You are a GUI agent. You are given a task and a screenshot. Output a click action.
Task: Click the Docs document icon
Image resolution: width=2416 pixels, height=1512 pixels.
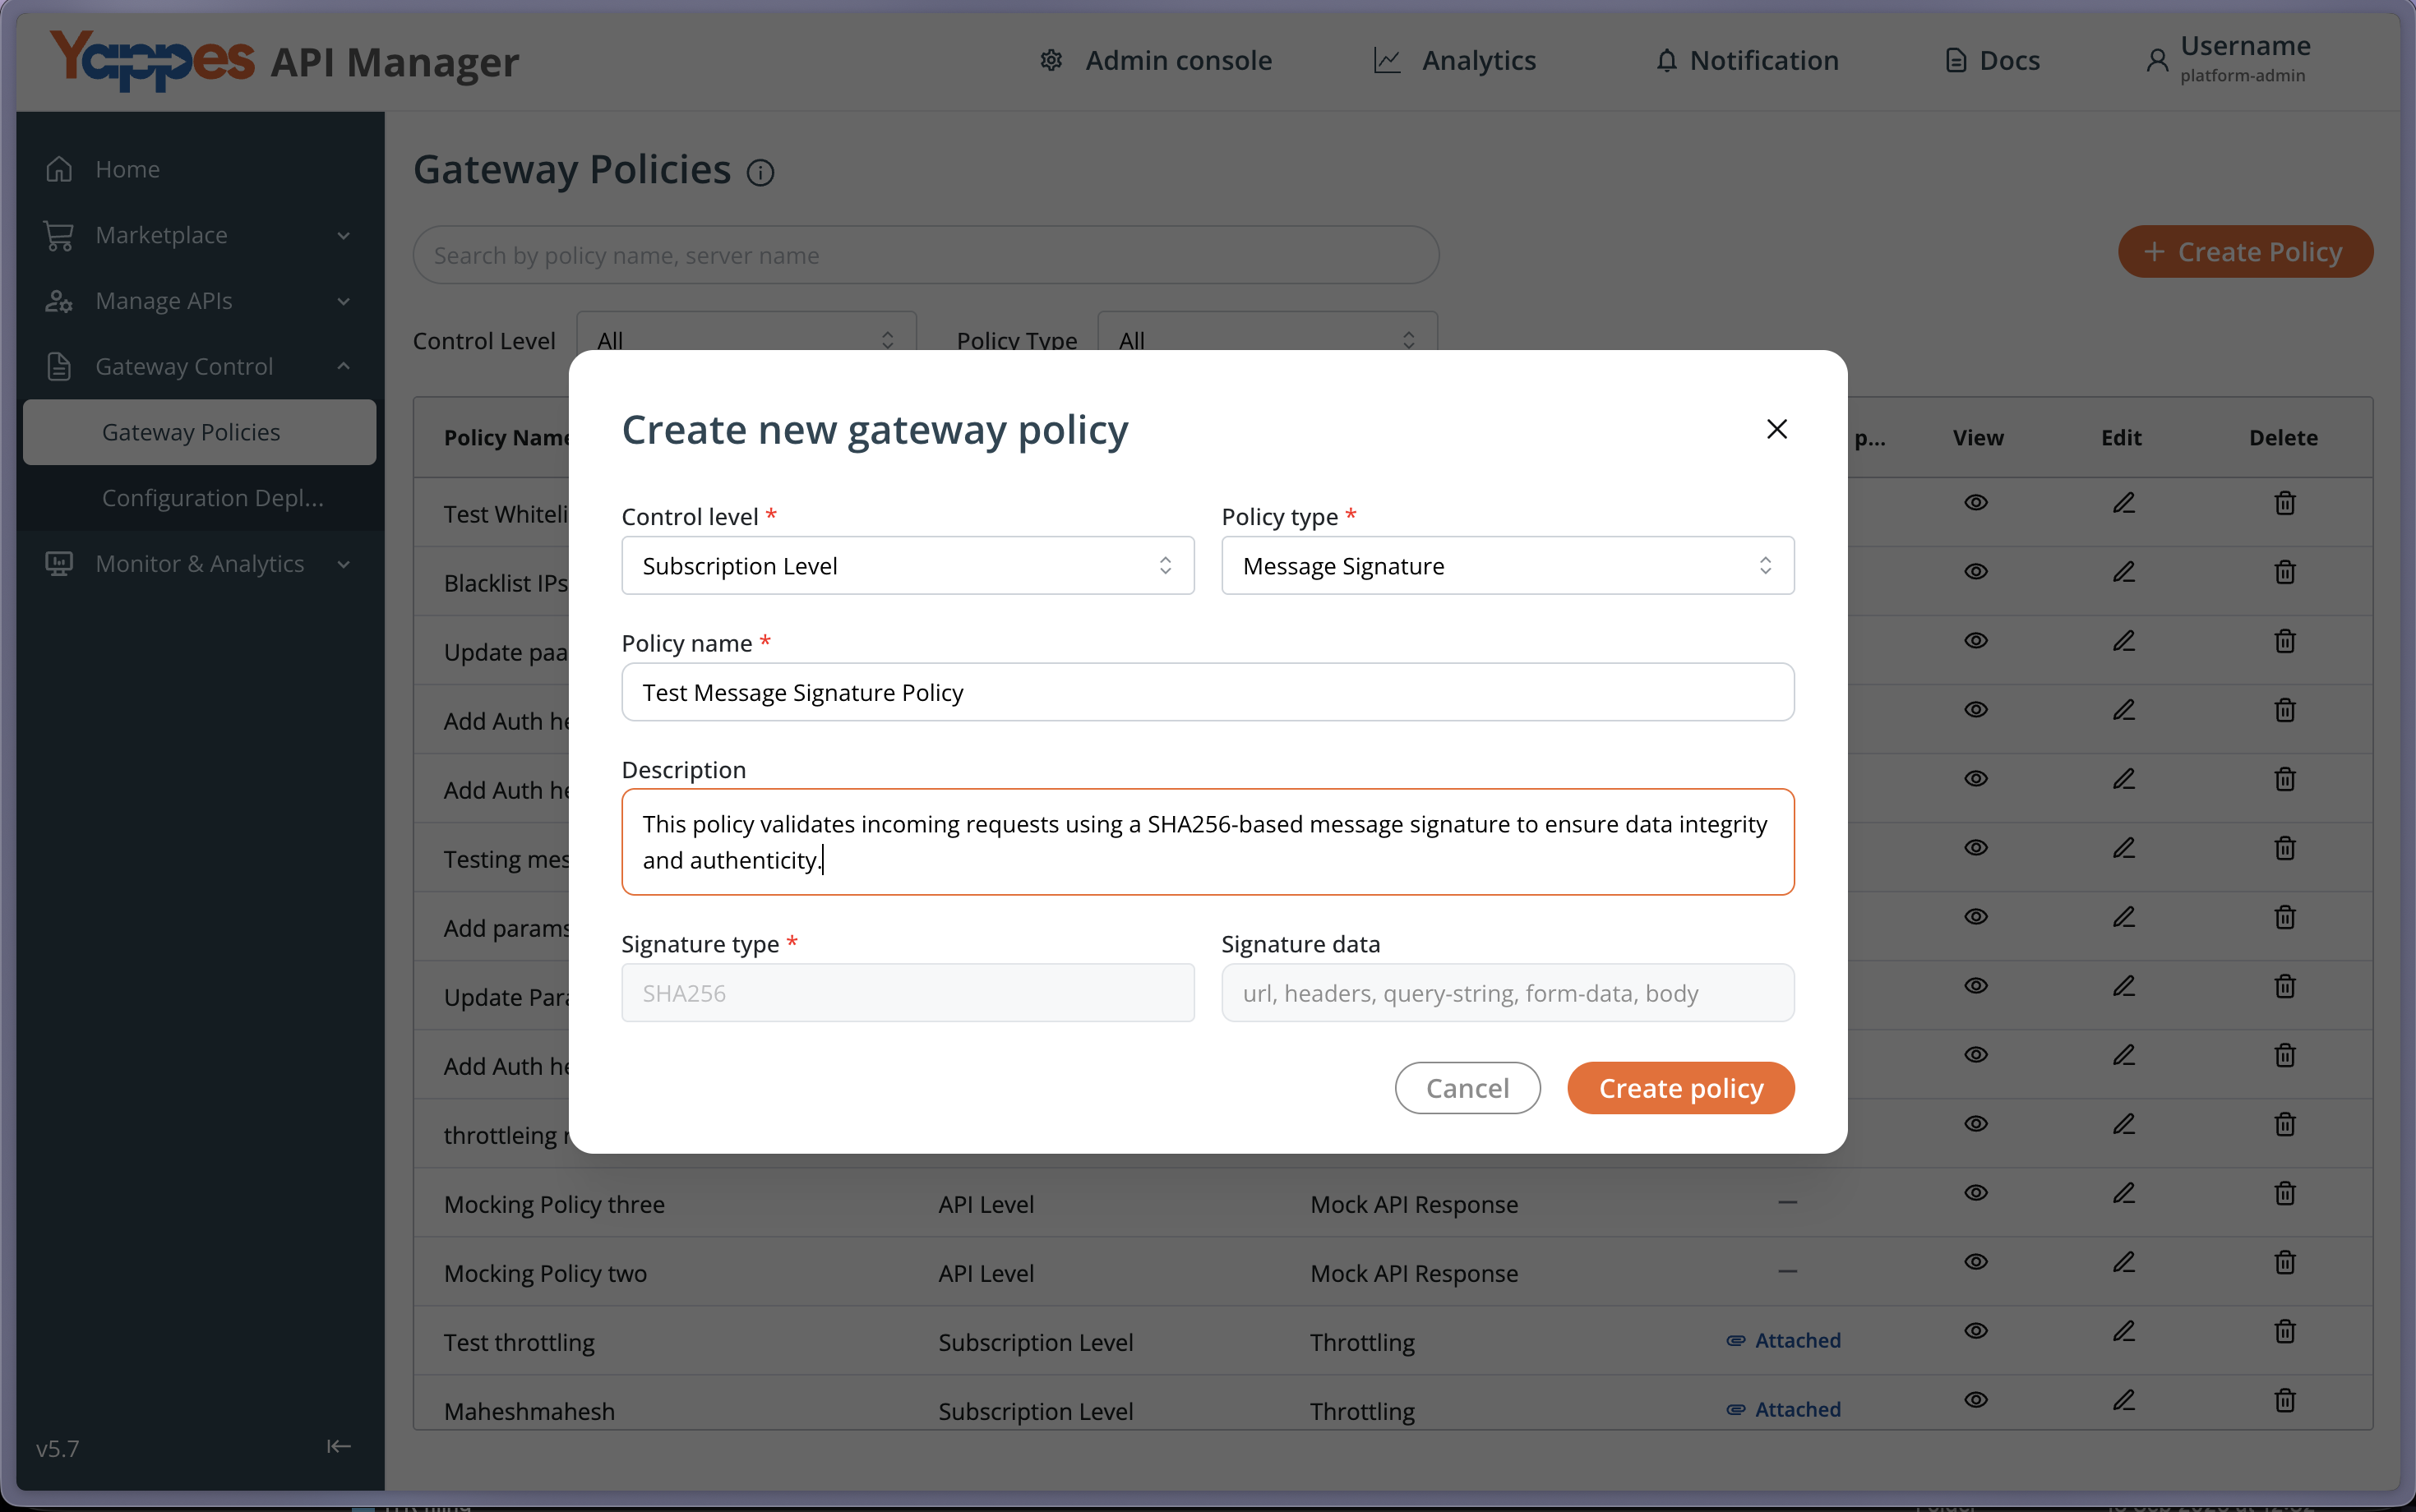coord(1956,61)
